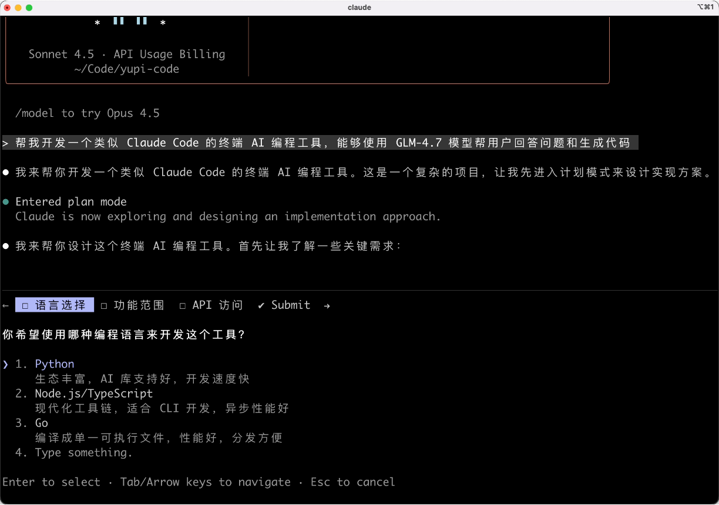This screenshot has width=719, height=505.
Task: Click the 我来帮你设计这个终端 response line
Action: tap(208, 246)
